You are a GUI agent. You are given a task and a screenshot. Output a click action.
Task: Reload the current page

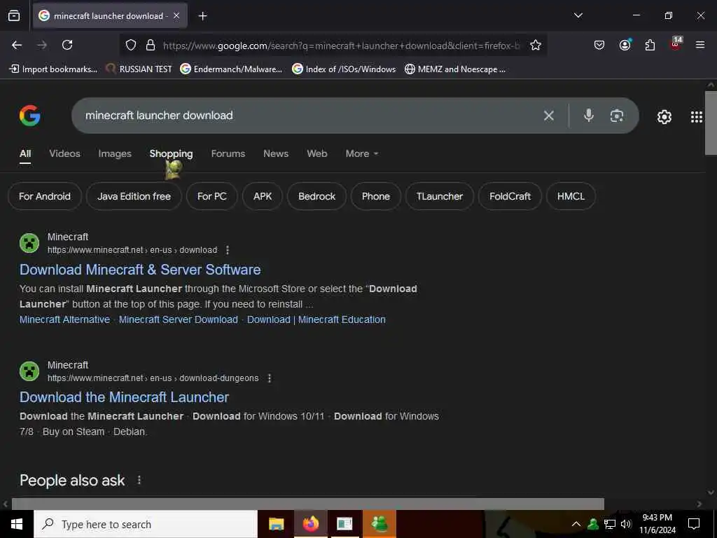67,45
